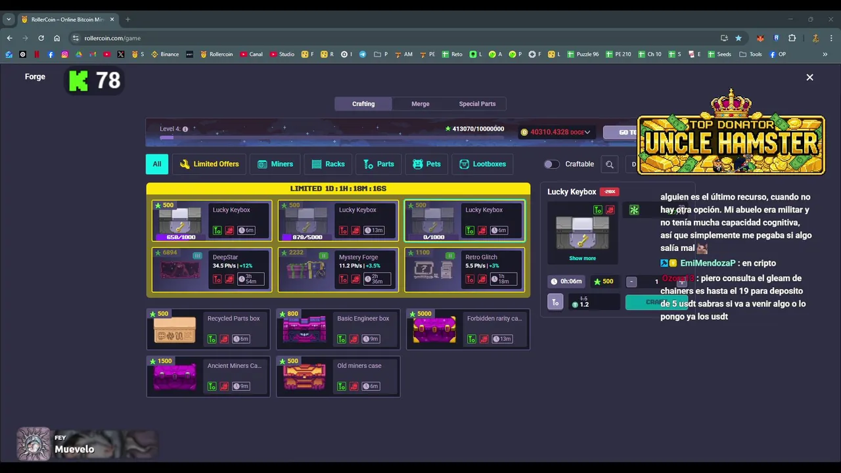Screen dimensions: 841x473
Task: Go back in browser history
Action: 9,38
